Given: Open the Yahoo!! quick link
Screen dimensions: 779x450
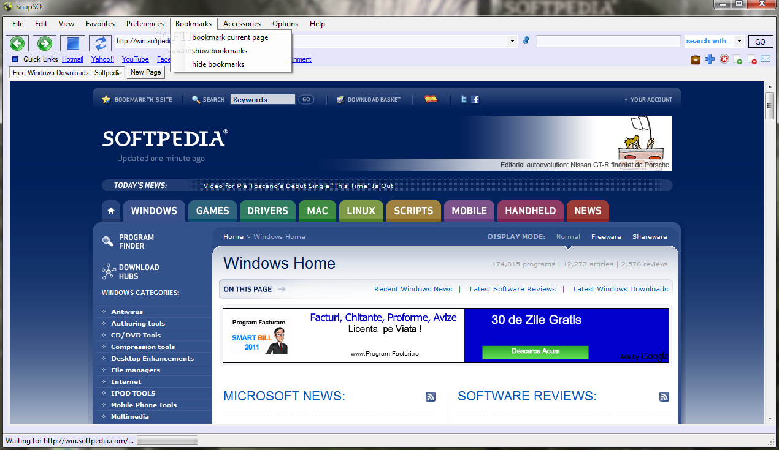Looking at the screenshot, I should pos(102,59).
